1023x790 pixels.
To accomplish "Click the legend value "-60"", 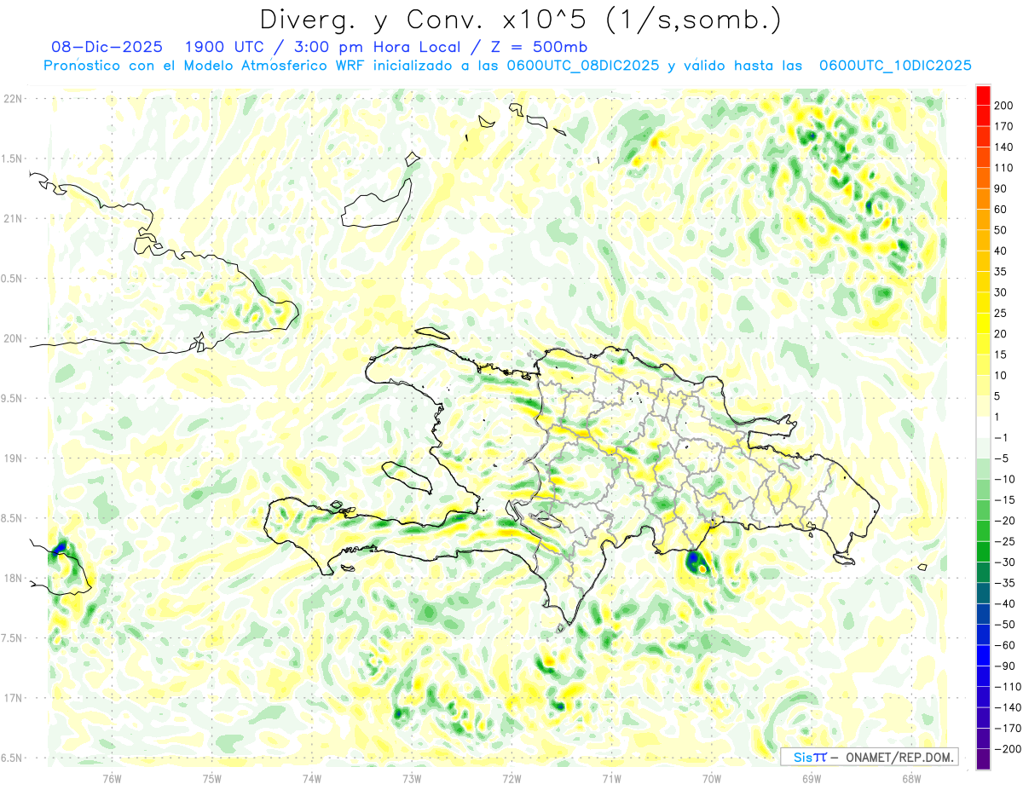I will (1003, 645).
